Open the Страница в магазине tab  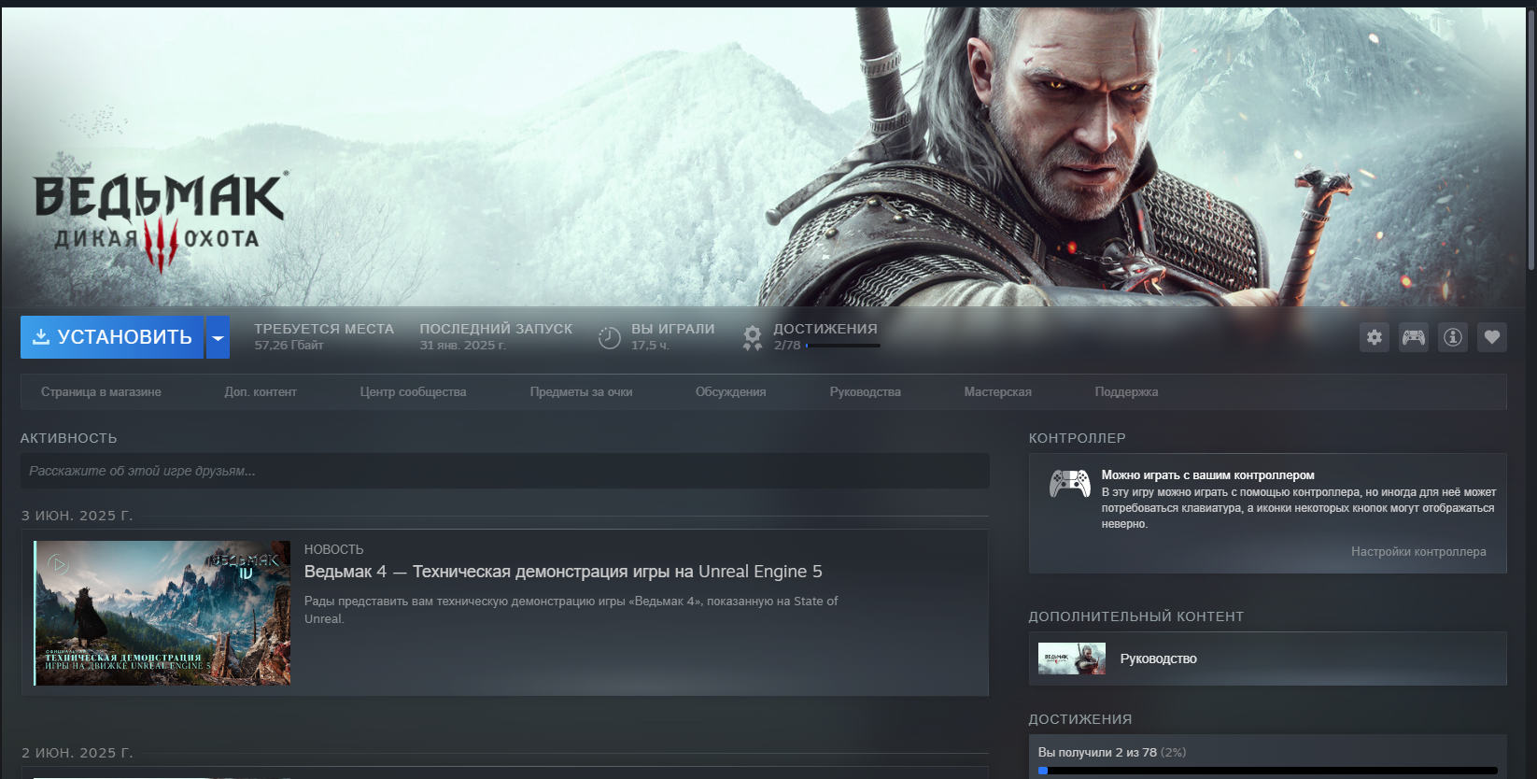(x=101, y=392)
